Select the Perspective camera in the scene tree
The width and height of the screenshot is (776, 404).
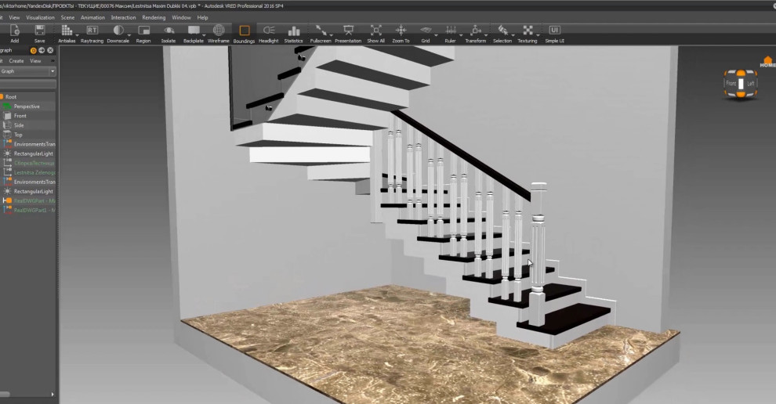pyautogui.click(x=27, y=106)
